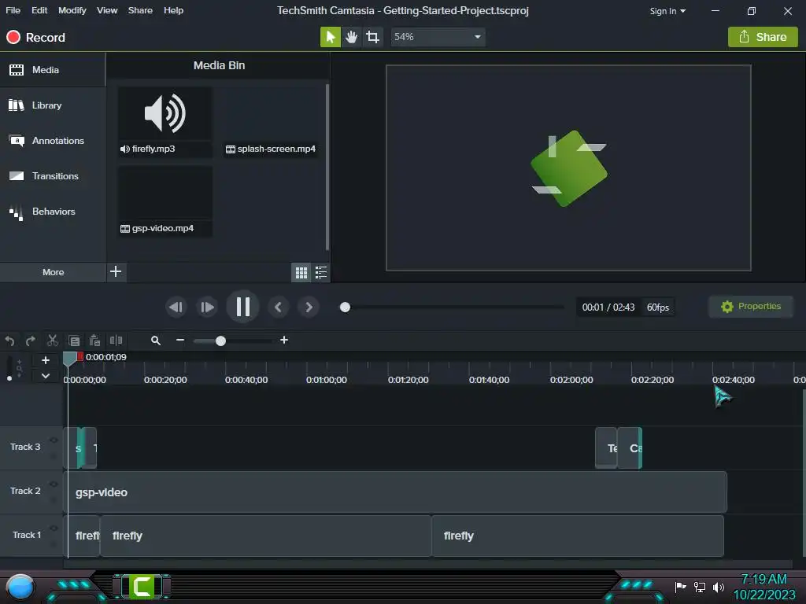This screenshot has height=604, width=806.
Task: Click the green Share button
Action: [763, 37]
